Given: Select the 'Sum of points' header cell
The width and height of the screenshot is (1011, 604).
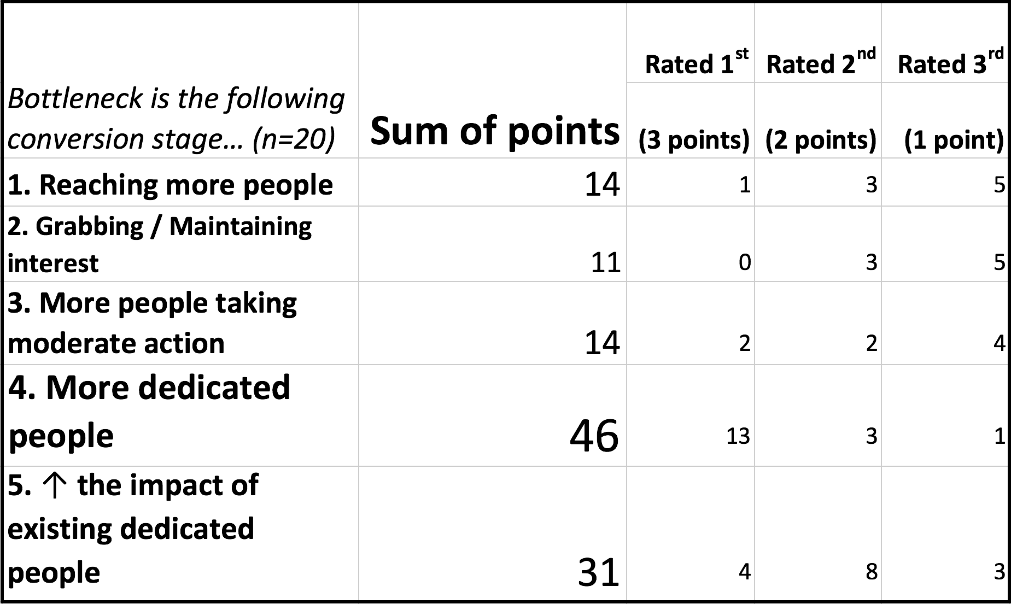Looking at the screenshot, I should [x=493, y=81].
